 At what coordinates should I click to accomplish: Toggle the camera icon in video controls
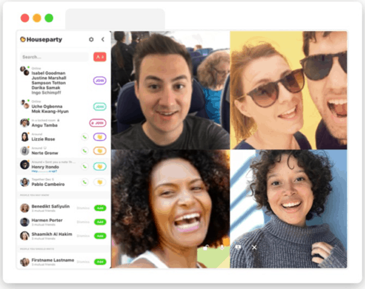coord(238,247)
